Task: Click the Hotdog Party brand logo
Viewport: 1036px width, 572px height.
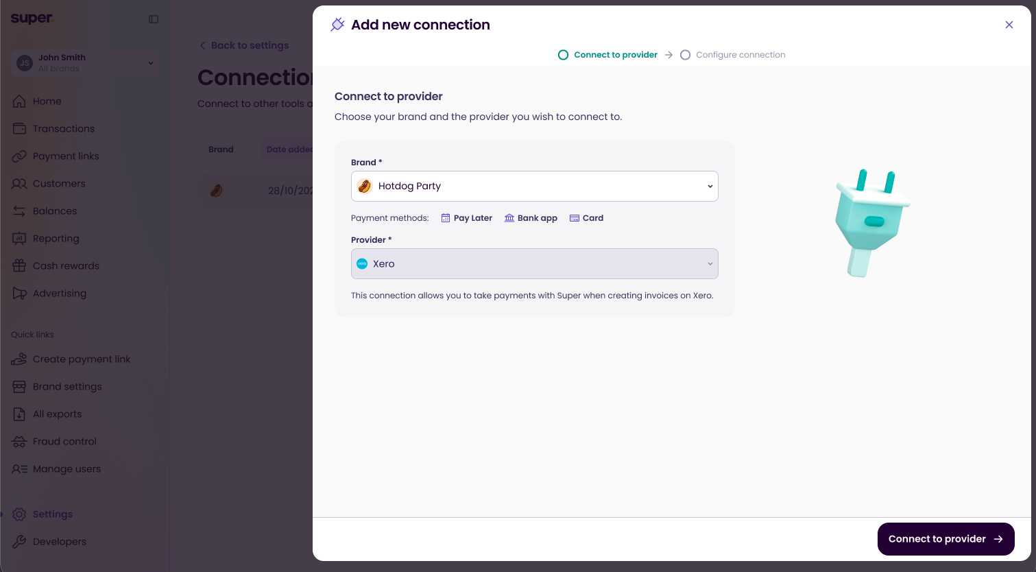Action: [364, 186]
